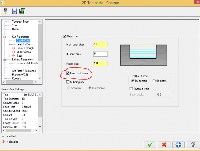Click the Tool row in Quick View

(21, 95)
